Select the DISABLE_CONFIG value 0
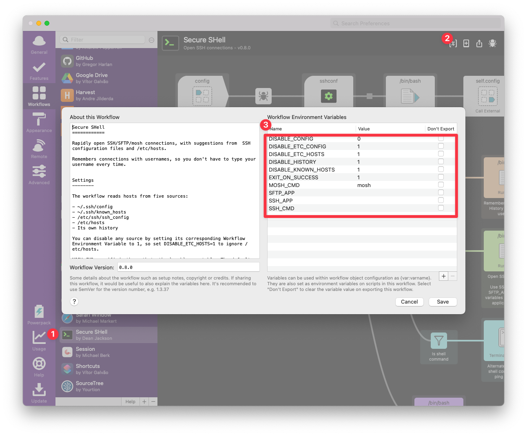This screenshot has height=436, width=527. click(359, 139)
